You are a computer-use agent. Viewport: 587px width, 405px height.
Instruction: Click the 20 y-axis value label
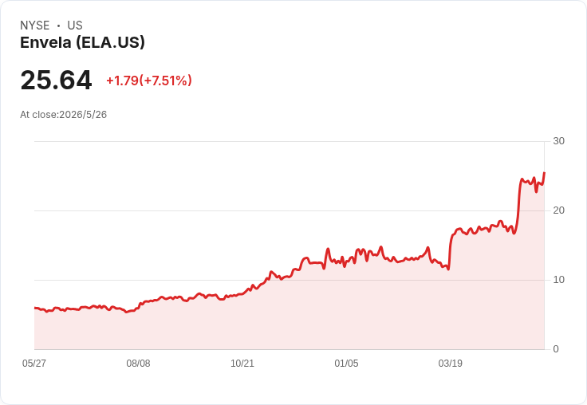click(x=558, y=210)
